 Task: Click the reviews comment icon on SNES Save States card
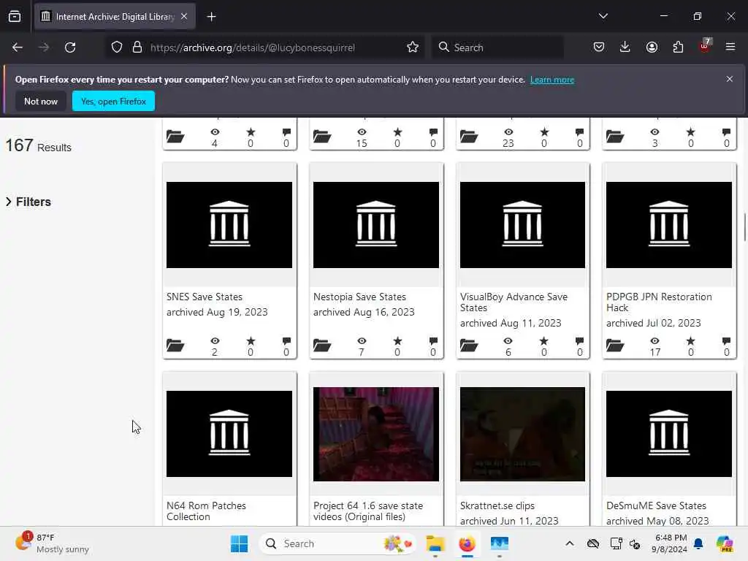[286, 340]
